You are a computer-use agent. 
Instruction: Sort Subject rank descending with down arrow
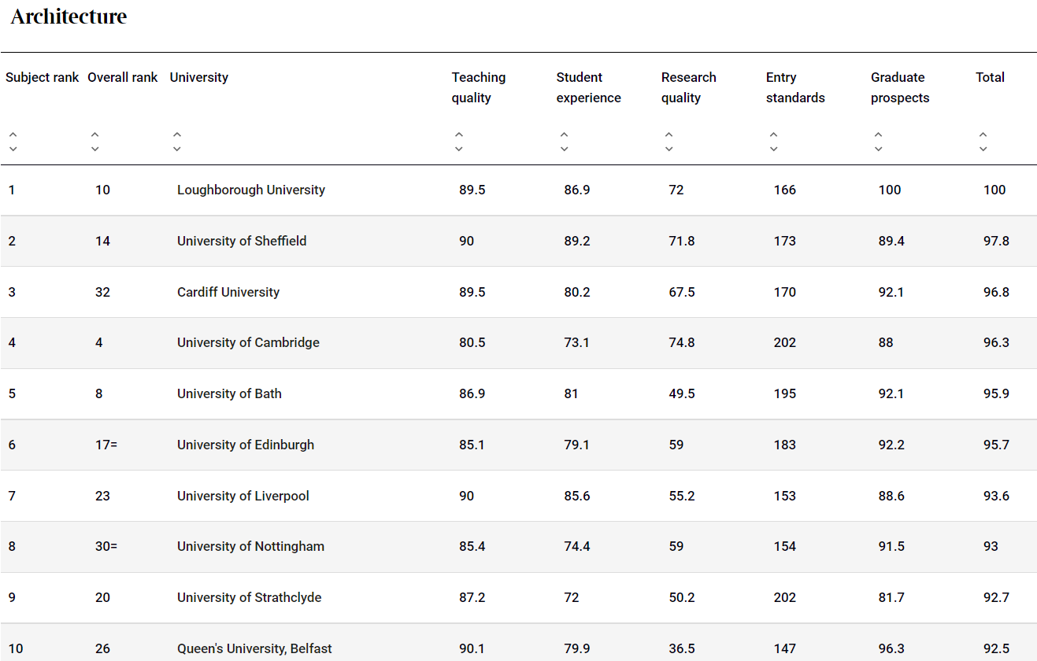13,149
